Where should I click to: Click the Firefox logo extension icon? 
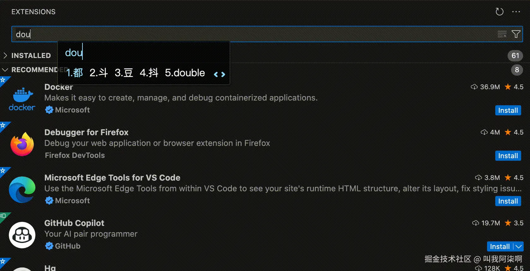[22, 144]
